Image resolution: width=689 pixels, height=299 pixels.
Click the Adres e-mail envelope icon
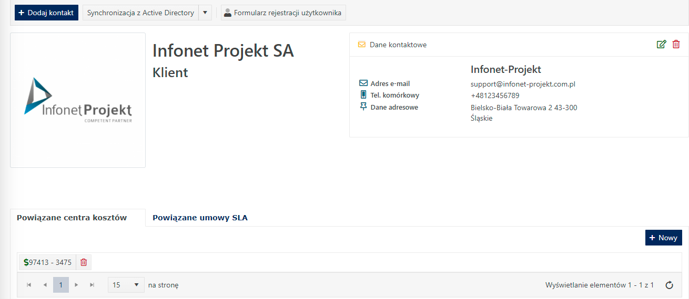pyautogui.click(x=363, y=83)
